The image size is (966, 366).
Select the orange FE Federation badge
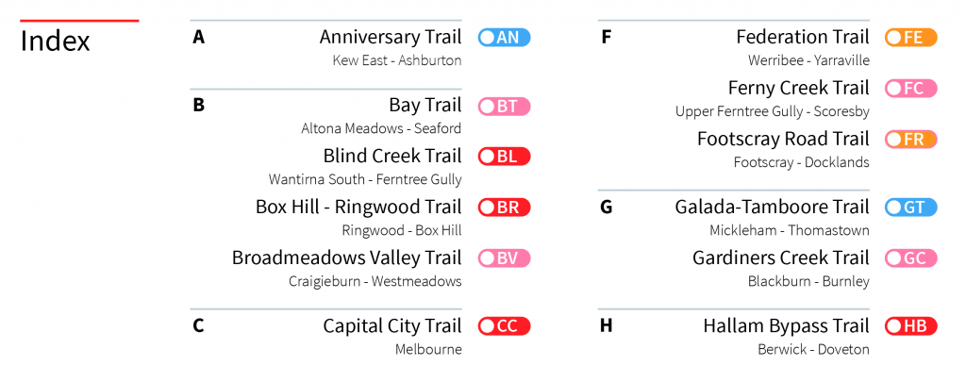point(910,38)
